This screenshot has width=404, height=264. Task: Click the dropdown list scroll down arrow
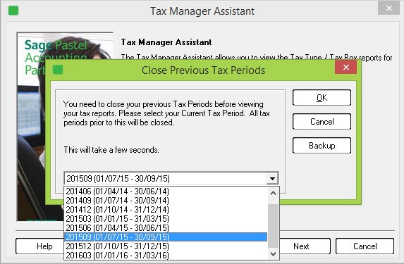tap(273, 254)
